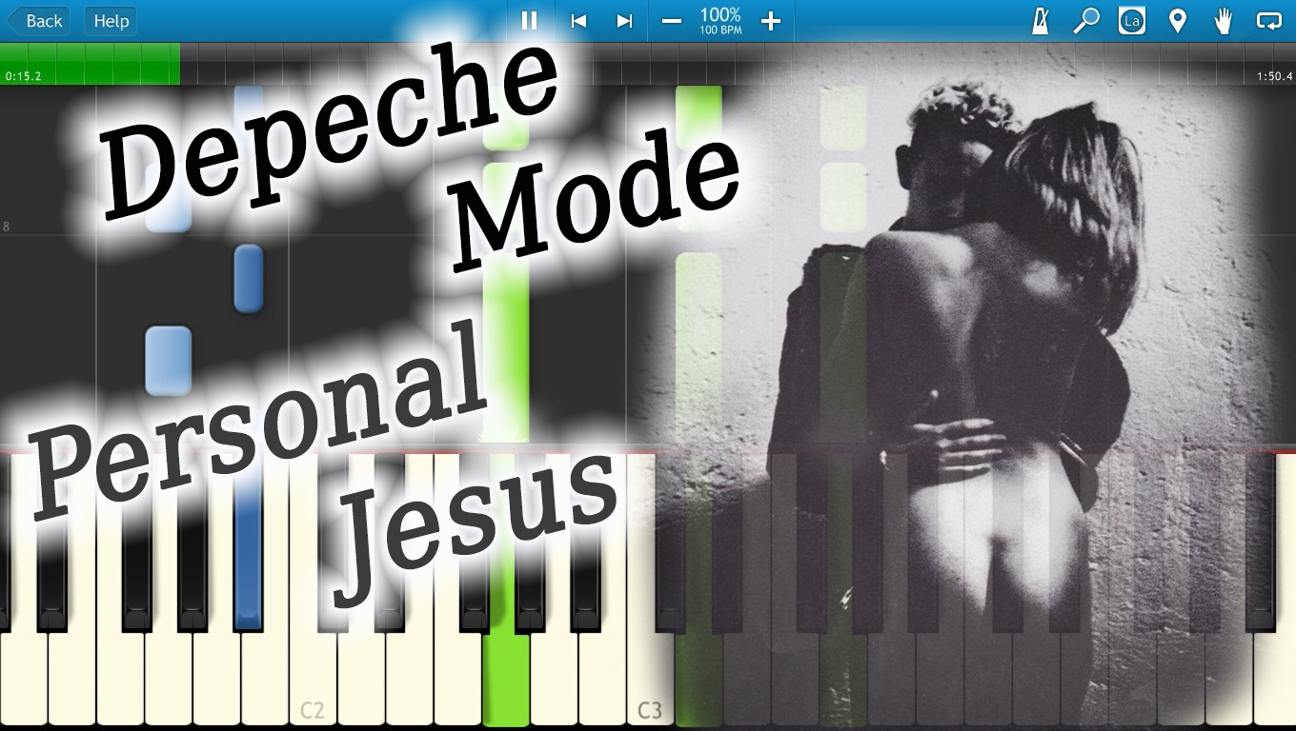This screenshot has width=1296, height=731.
Task: Open the Help menu
Action: click(x=111, y=21)
